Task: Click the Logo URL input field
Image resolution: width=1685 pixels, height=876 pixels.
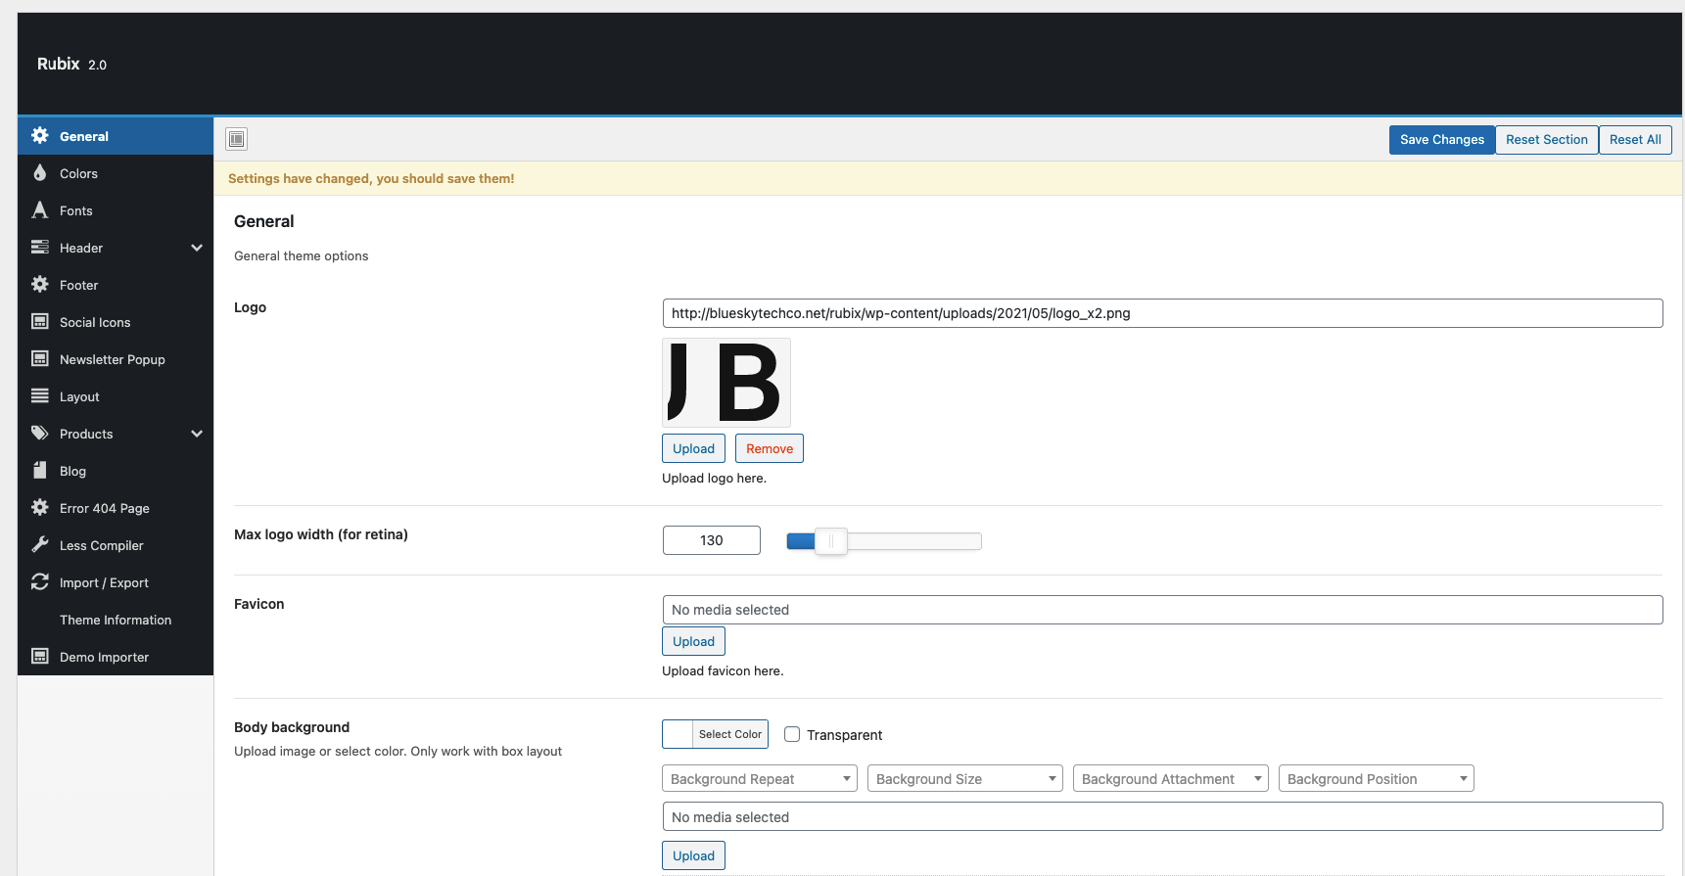Action: pyautogui.click(x=1162, y=313)
